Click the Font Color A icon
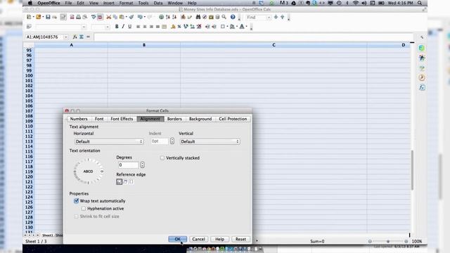This screenshot has width=450, height=253. 242,27
